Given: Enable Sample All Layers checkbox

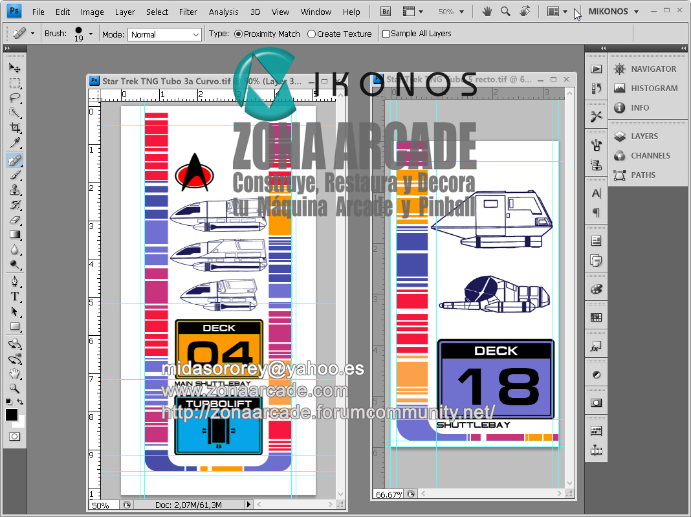Looking at the screenshot, I should click(386, 34).
